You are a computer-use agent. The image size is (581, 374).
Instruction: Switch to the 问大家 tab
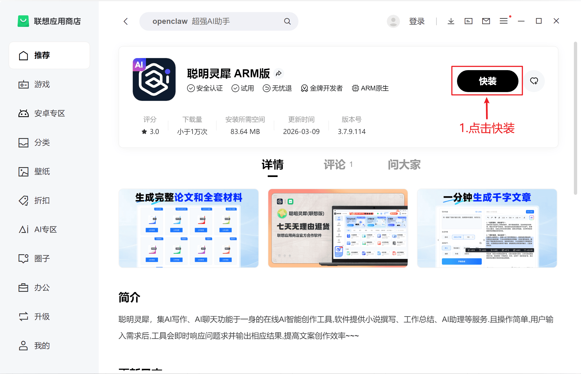coord(404,165)
